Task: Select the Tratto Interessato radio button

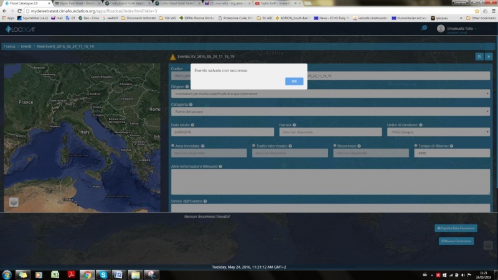Action: coord(254,146)
